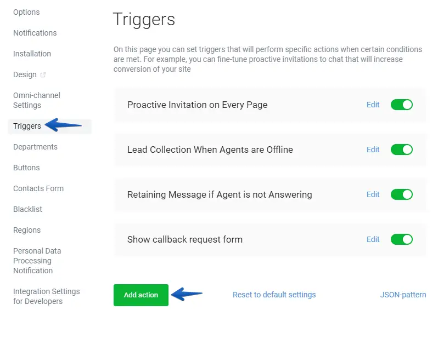Switch off Retaining Message trigger toggle

401,194
